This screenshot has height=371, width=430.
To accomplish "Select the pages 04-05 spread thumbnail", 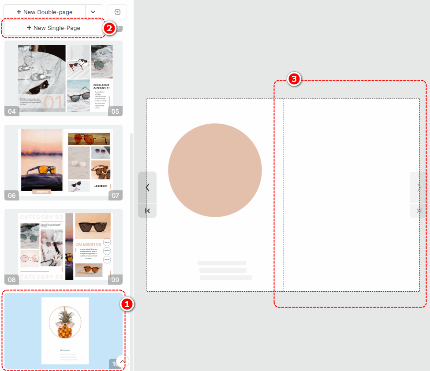I will [64, 78].
